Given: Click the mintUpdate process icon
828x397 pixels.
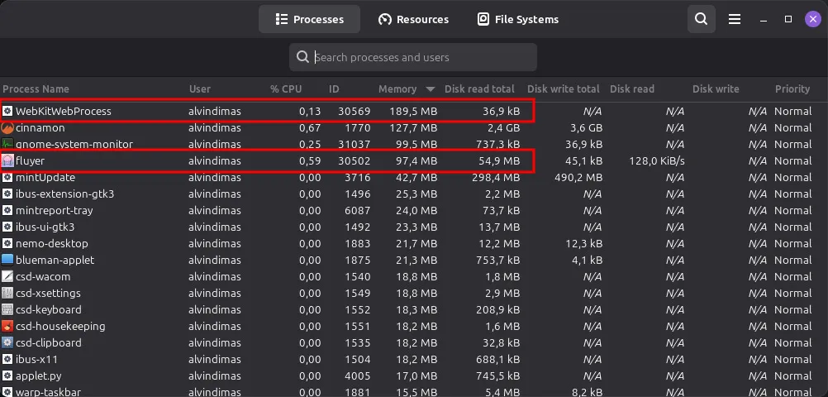Looking at the screenshot, I should point(7,178).
